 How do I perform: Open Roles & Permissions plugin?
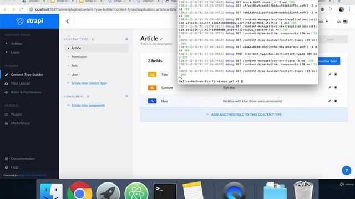26,92
